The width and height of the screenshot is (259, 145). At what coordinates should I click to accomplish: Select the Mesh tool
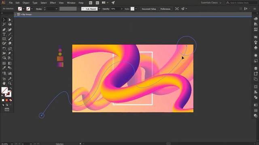[x=4, y=63]
